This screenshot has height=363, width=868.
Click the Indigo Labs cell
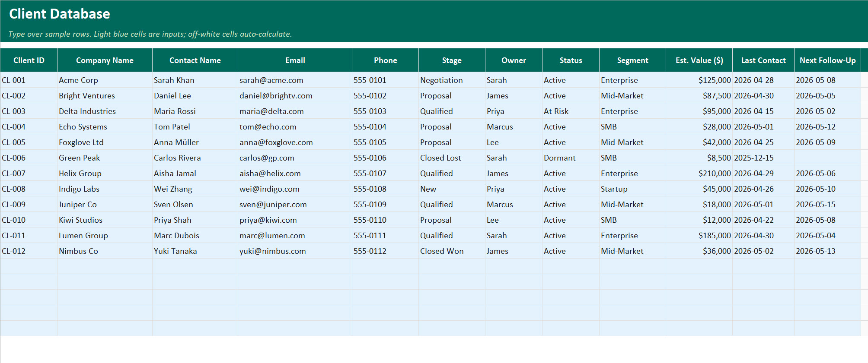[105, 189]
